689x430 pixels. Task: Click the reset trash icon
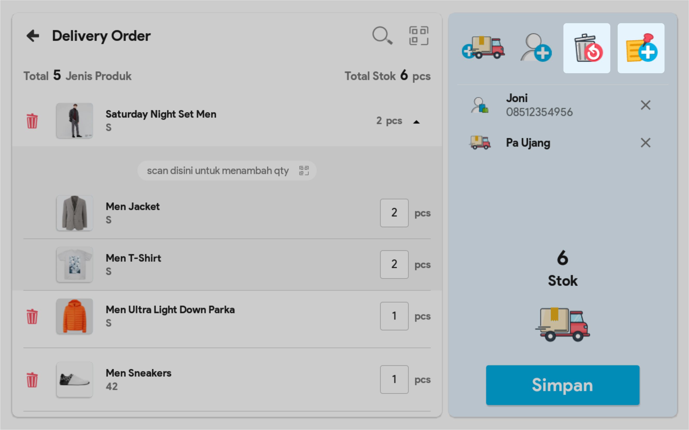pos(586,48)
